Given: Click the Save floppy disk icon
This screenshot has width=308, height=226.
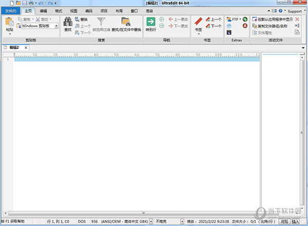Looking at the screenshot, I should click(x=25, y=3).
